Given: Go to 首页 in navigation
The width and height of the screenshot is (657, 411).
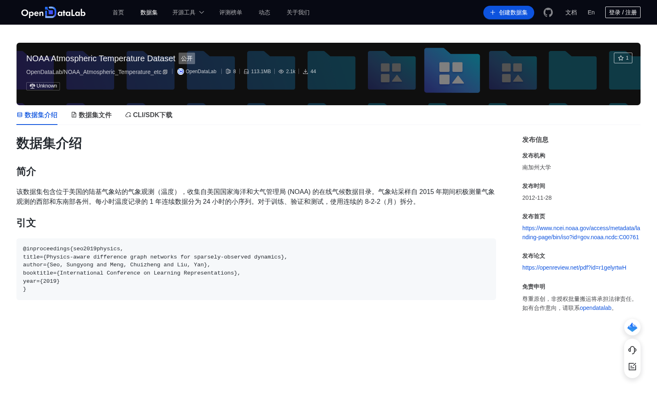Looking at the screenshot, I should [x=118, y=12].
